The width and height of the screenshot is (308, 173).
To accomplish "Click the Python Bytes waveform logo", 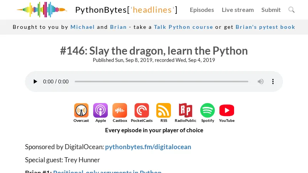I will tap(42, 10).
